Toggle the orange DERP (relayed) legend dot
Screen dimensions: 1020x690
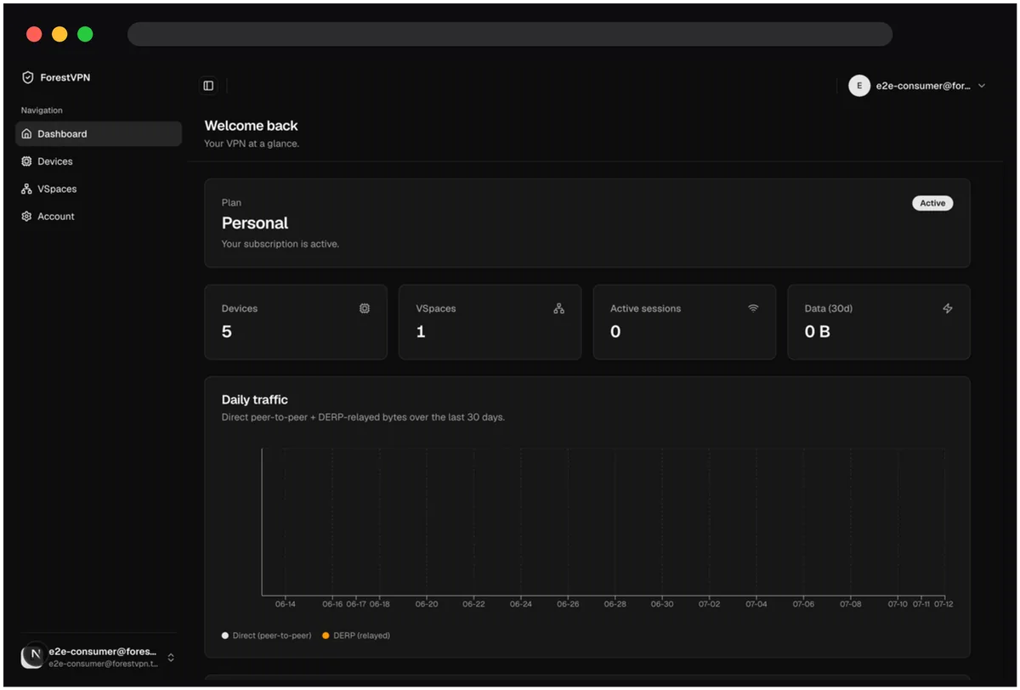(326, 636)
